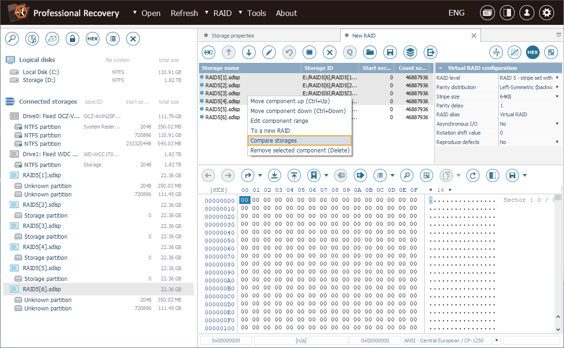Viewport: 564px width, 348px height.
Task: Open the ANSI encoding dropdown in status bar
Action: click(x=496, y=340)
